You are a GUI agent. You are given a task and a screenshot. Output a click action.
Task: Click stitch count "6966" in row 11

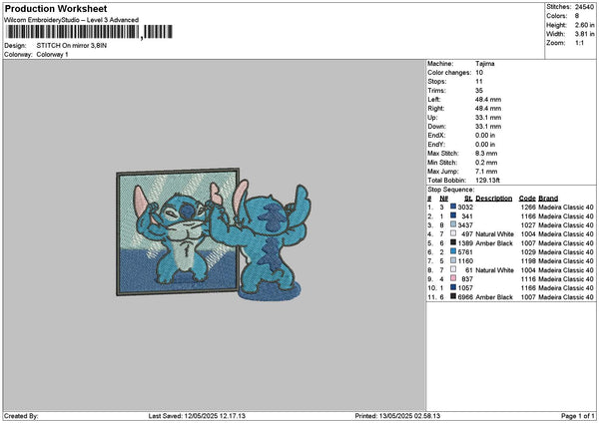tap(465, 297)
